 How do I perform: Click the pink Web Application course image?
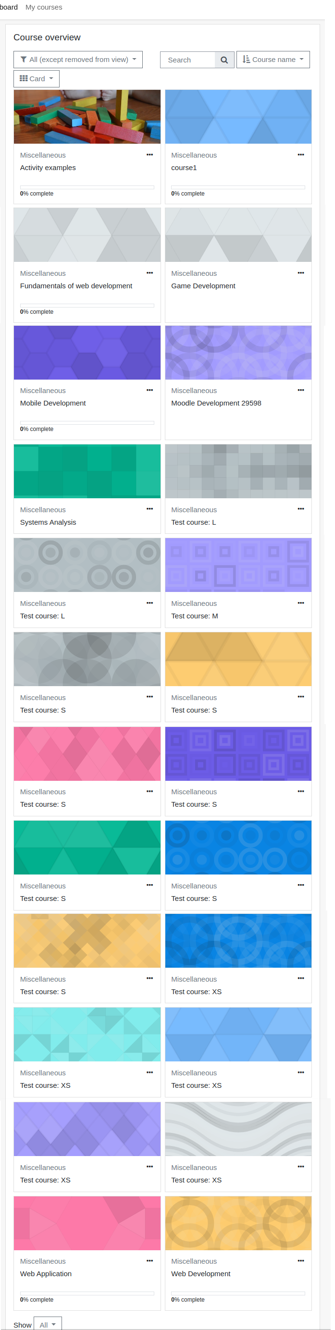click(x=87, y=1222)
